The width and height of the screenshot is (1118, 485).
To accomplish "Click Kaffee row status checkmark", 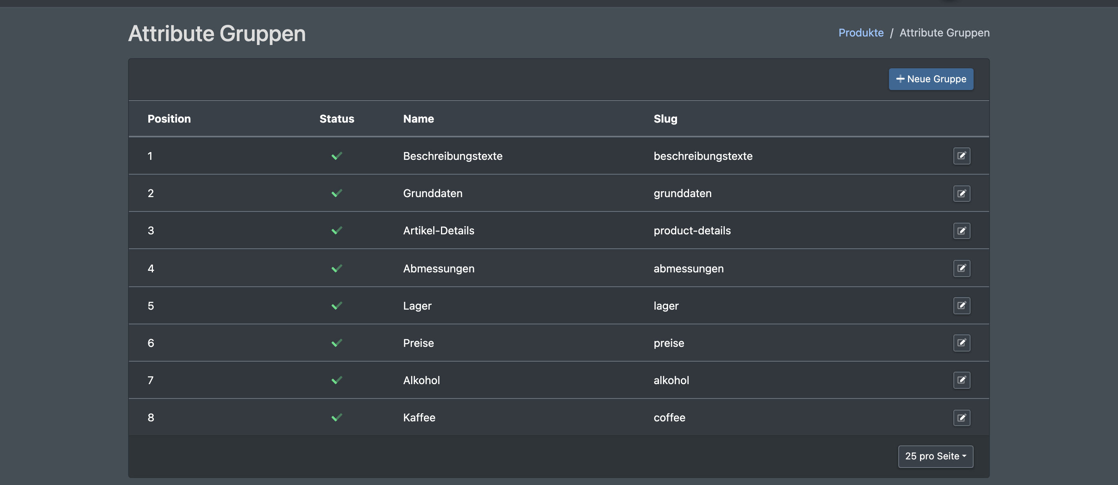I will (x=337, y=418).
